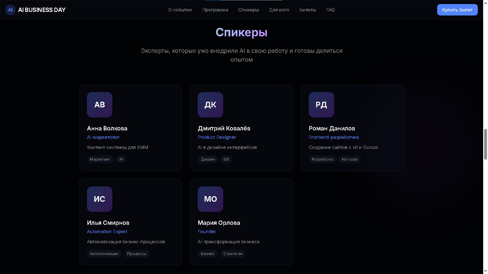
Task: Click the ИС avatar of Илья Смирнов
Action: [x=100, y=199]
